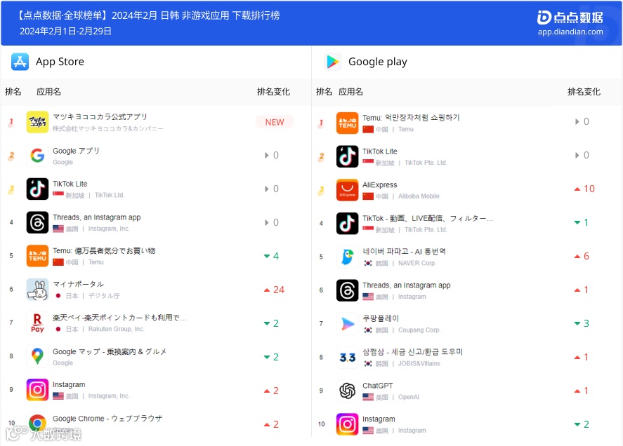Select the Google play heading
This screenshot has width=623, height=446.
(x=377, y=62)
